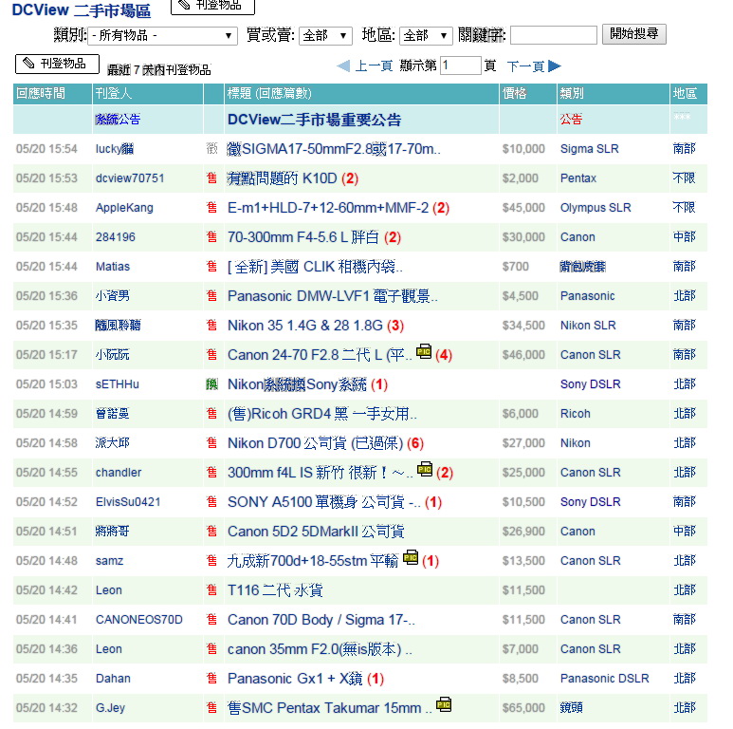Click 售 icon on T116 二代 row
733x729 pixels.
point(211,590)
